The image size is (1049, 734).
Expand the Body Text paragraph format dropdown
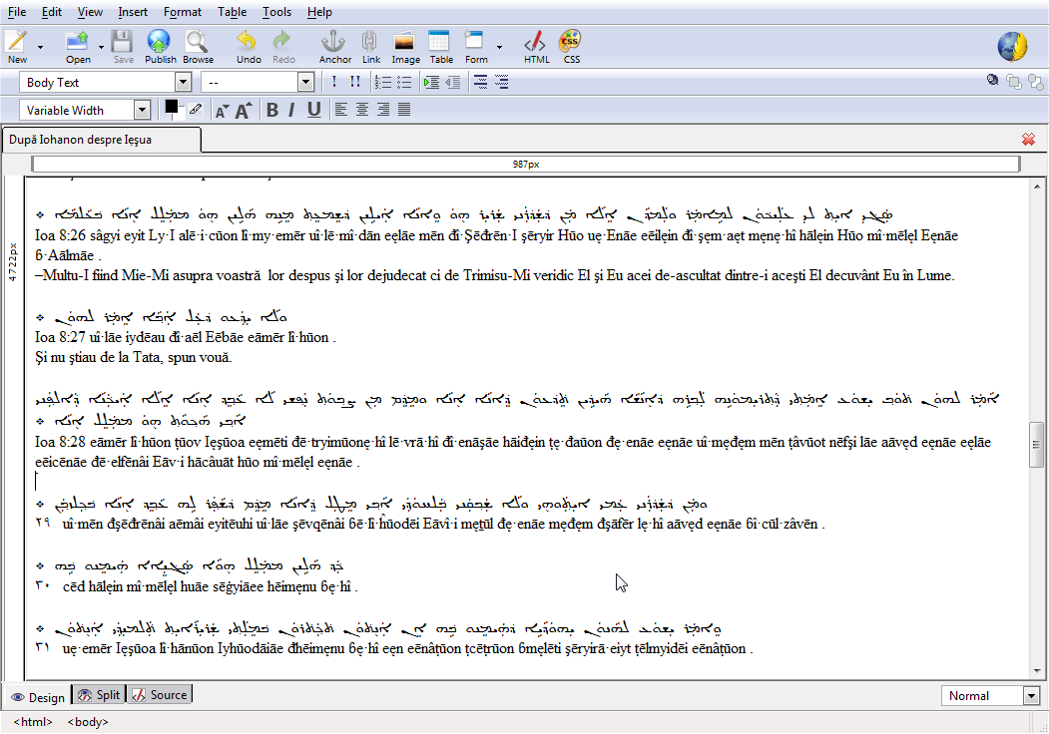pos(183,83)
